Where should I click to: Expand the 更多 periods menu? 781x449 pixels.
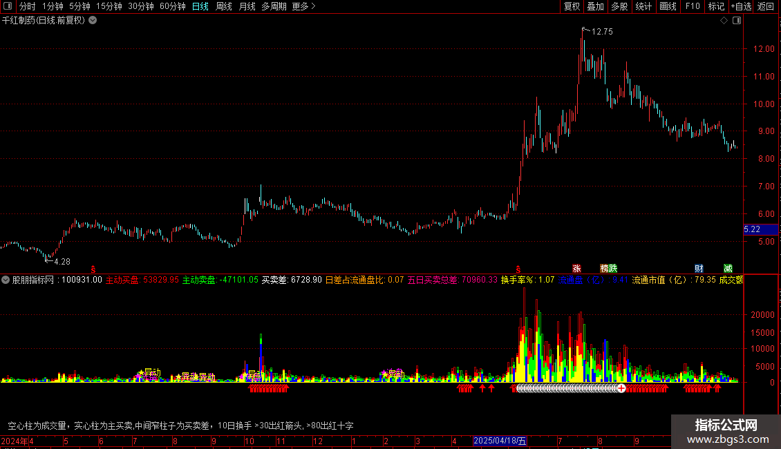coord(303,6)
